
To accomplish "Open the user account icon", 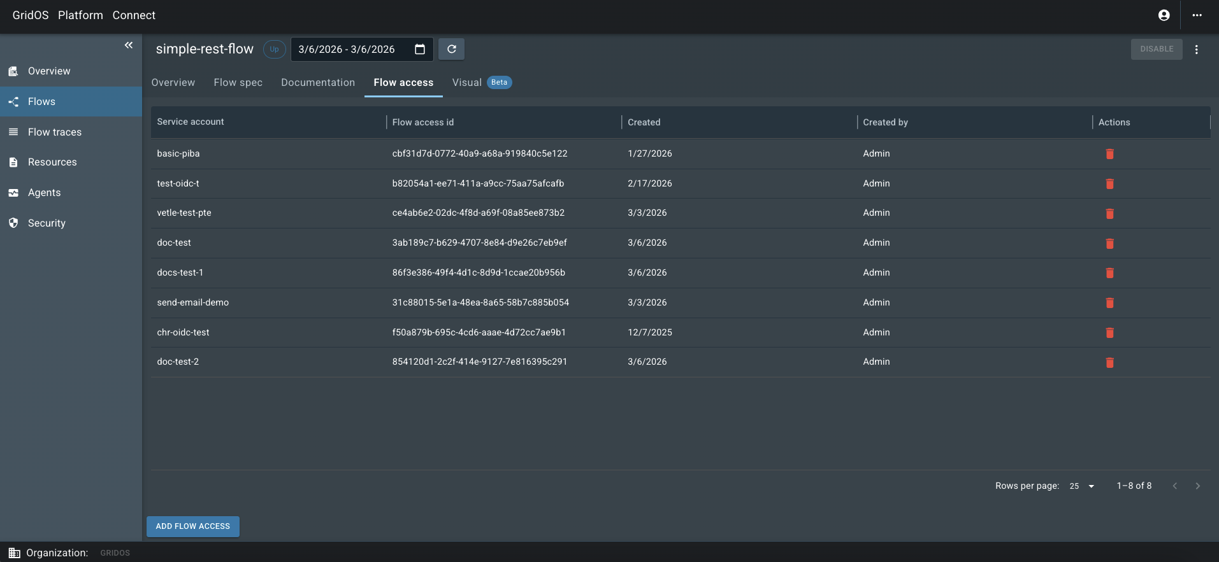I will [x=1164, y=15].
